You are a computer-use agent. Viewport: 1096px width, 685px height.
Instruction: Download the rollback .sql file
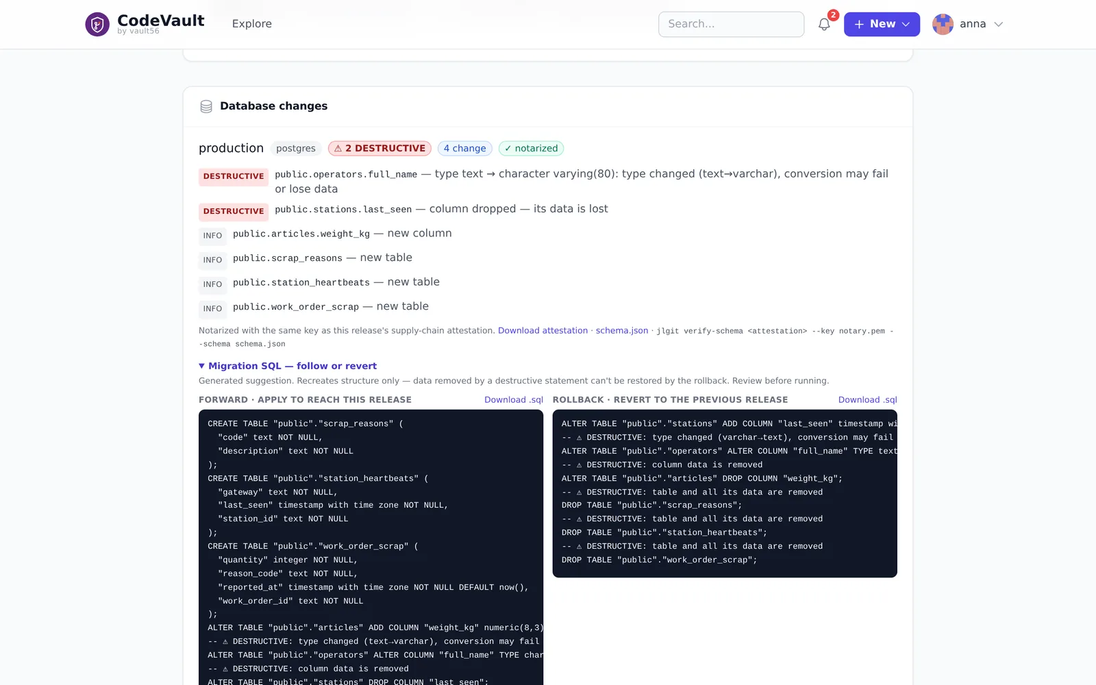(867, 400)
